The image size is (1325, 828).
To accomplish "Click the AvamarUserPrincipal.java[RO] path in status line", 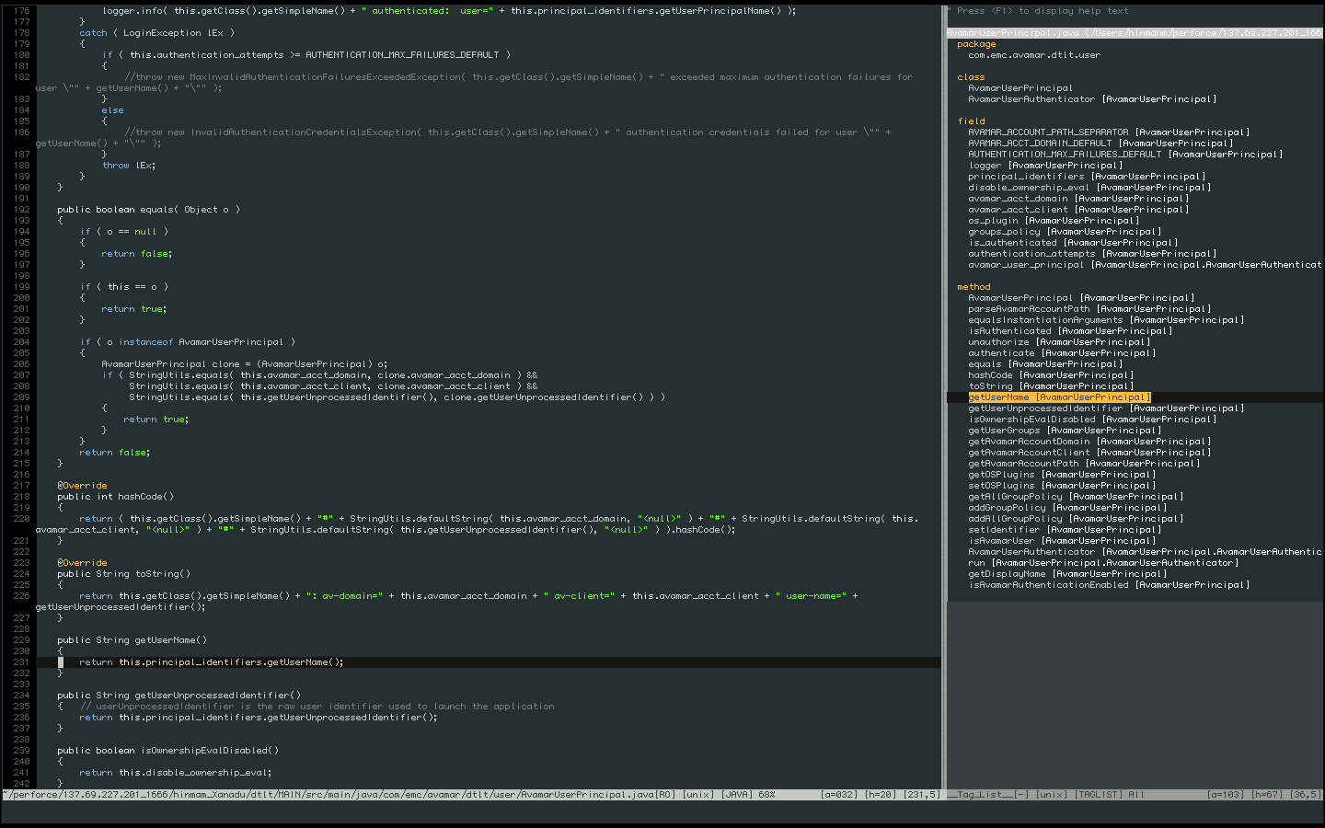I will 340,795.
